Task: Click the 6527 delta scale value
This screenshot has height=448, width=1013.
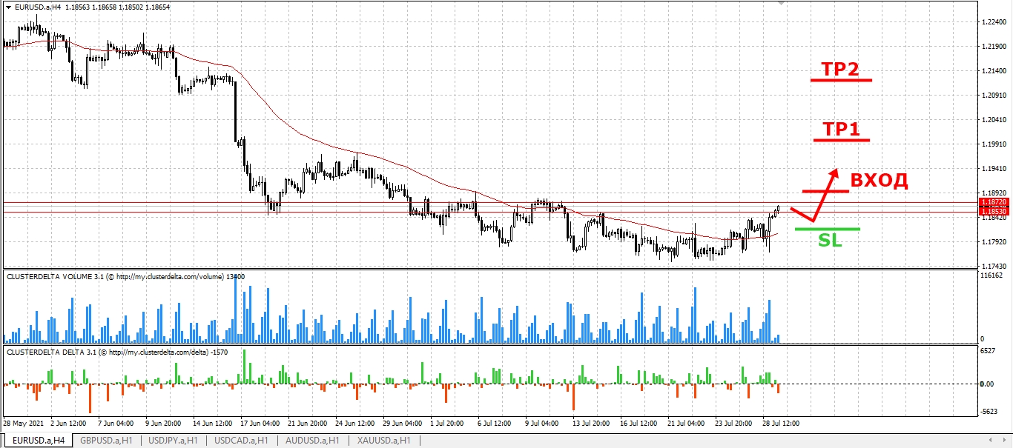Action: (989, 351)
